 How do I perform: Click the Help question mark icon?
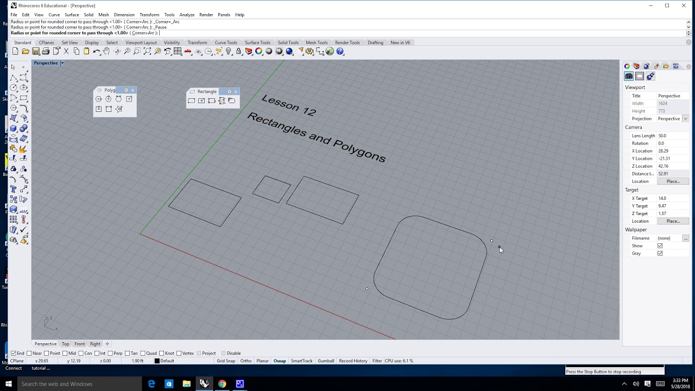tap(340, 51)
